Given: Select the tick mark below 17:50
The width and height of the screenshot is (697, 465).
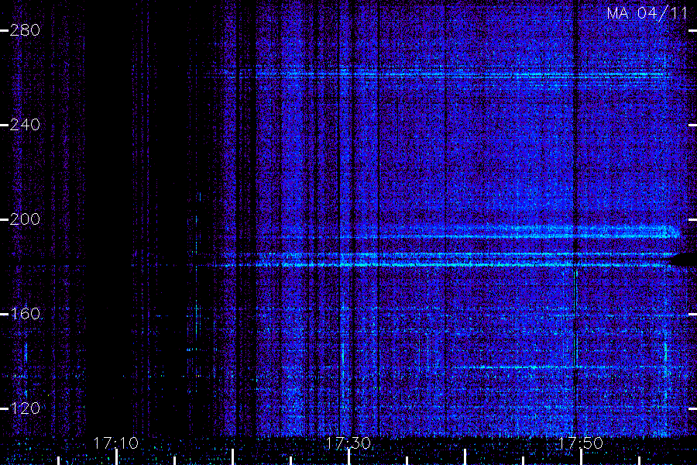Looking at the screenshot, I should pos(581,457).
